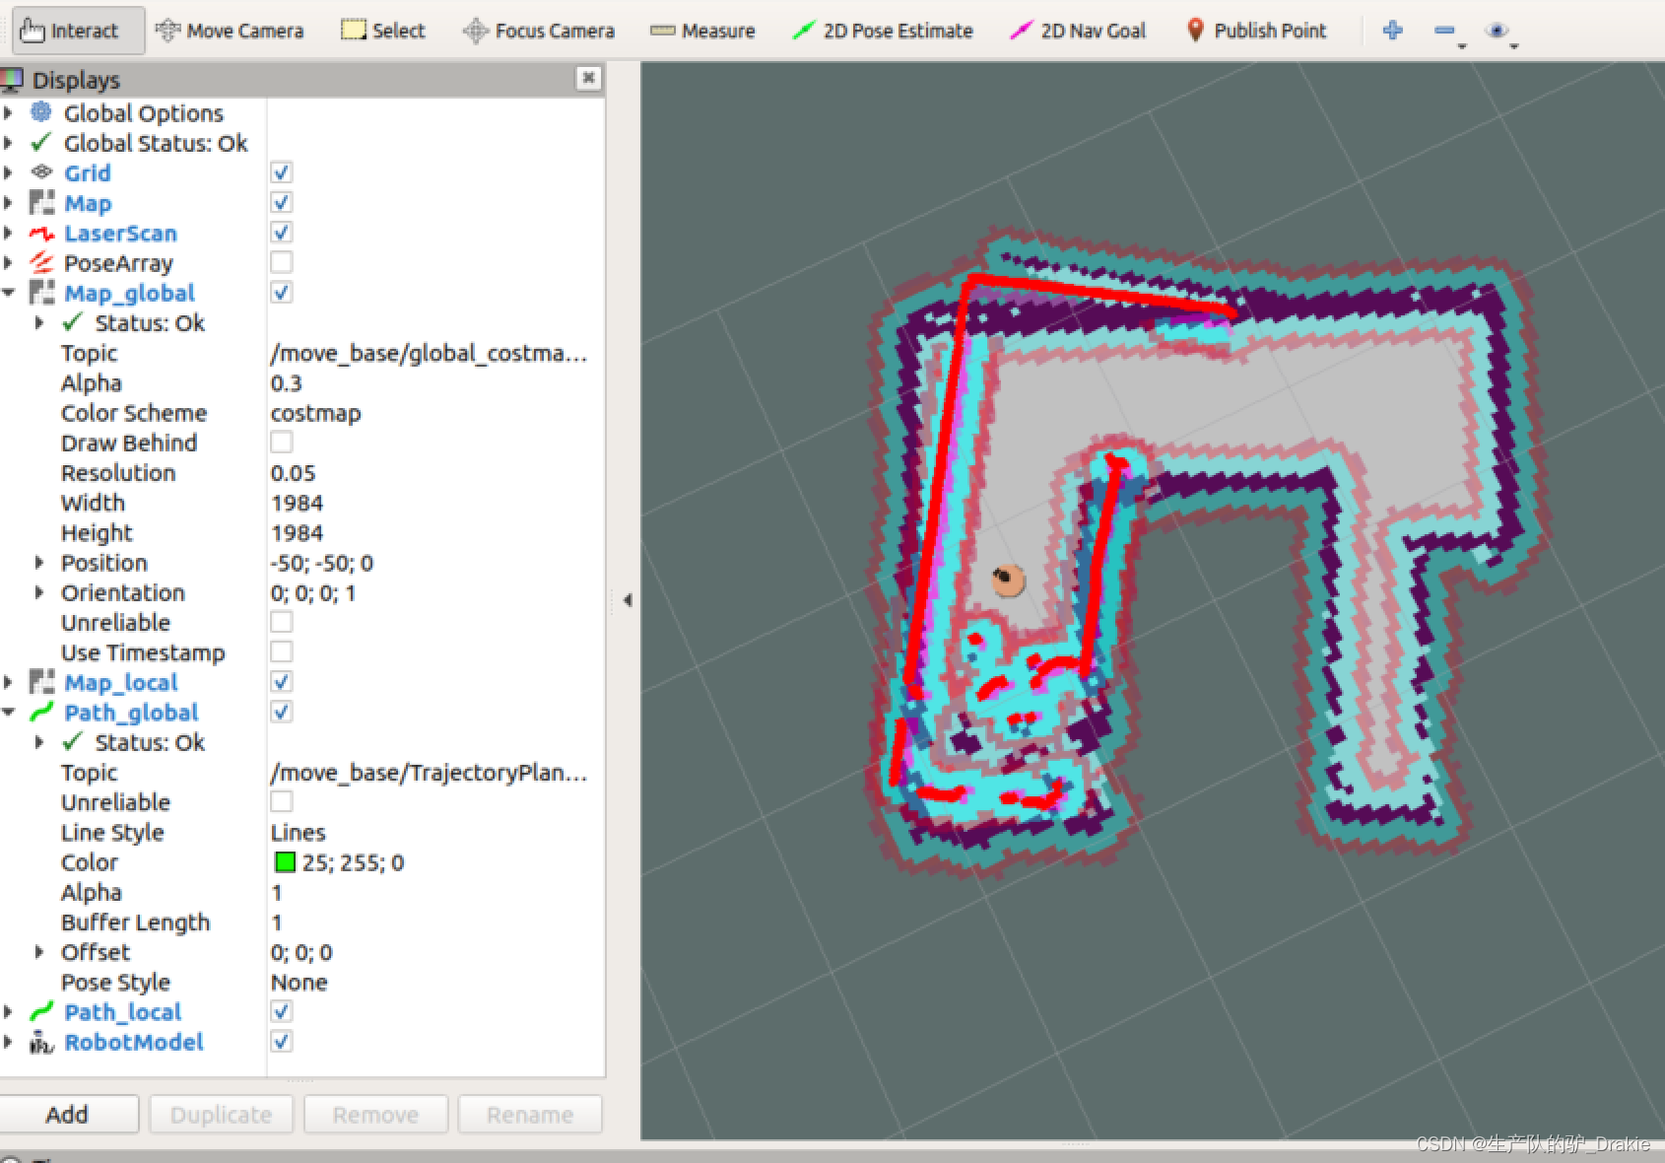The image size is (1665, 1163).
Task: Click the Global Status green checkmark icon
Action: click(40, 143)
